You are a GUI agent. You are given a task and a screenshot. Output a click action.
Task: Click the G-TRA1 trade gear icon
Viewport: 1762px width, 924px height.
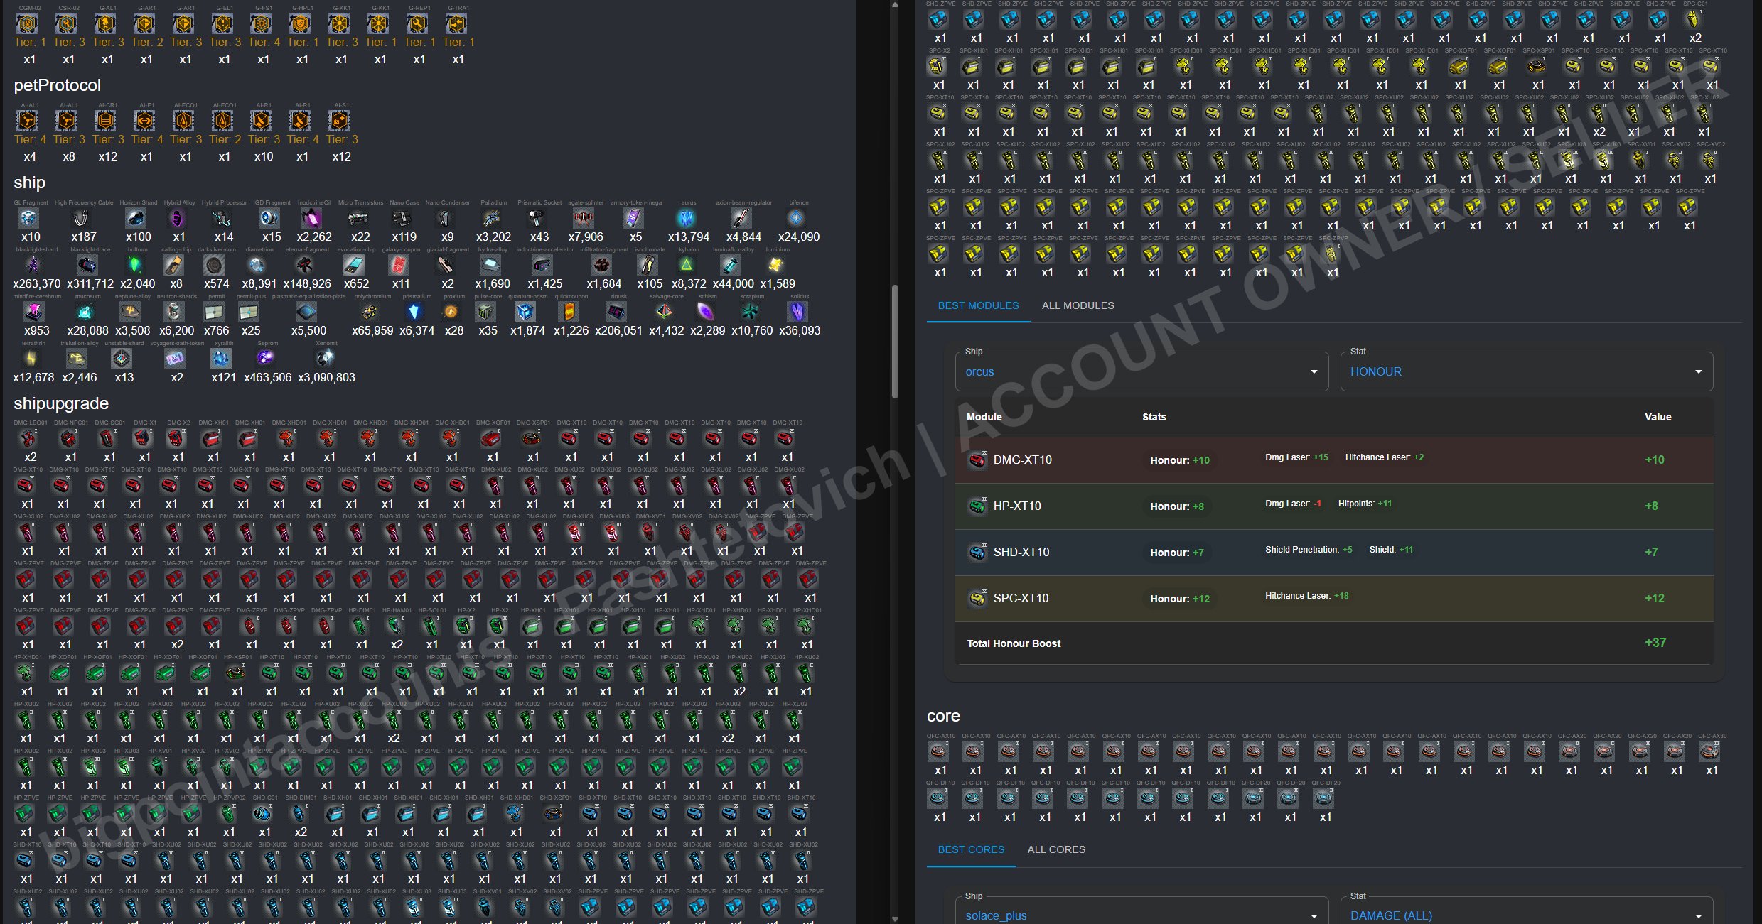[456, 24]
